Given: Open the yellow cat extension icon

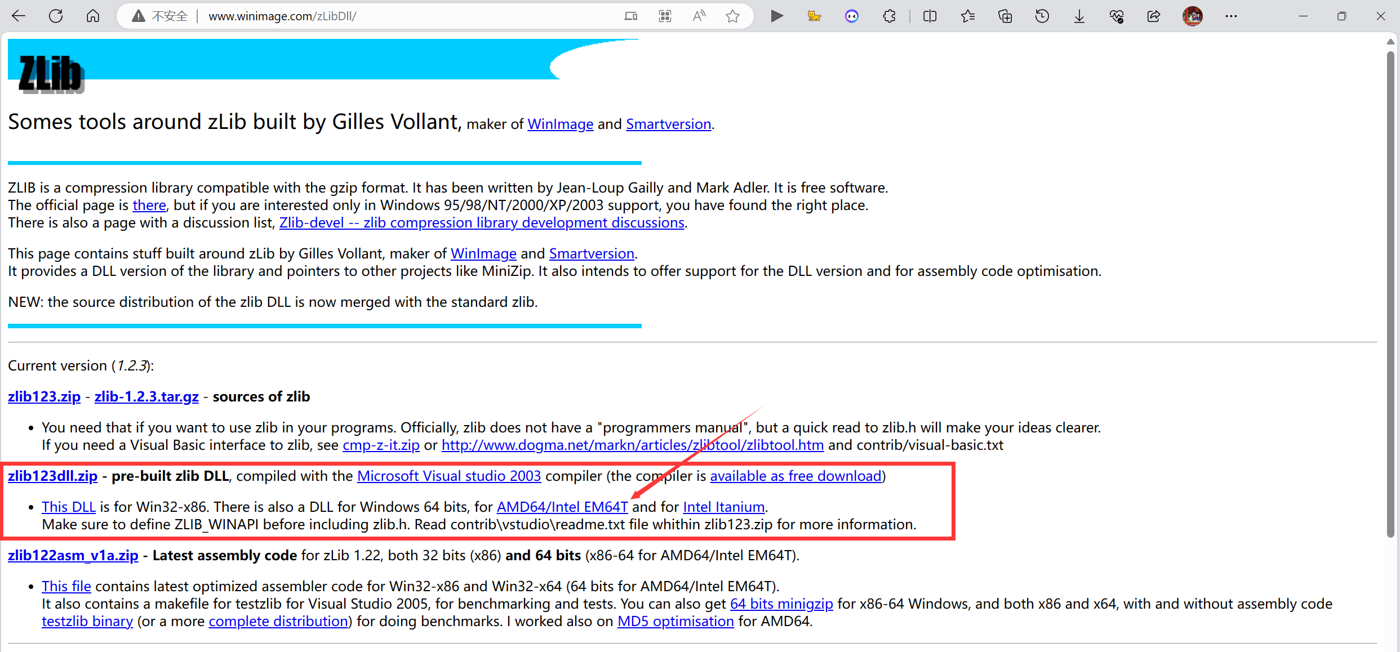Looking at the screenshot, I should coord(814,16).
